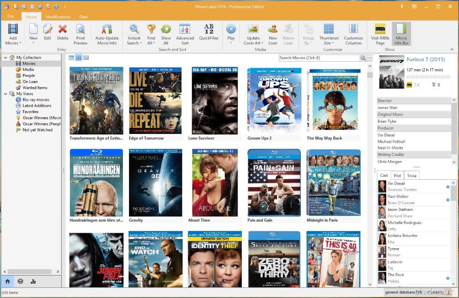Visit the IMDb page for this movie
Screen dimensions: 459x298
point(379,30)
